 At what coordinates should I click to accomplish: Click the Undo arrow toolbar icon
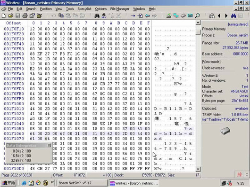pos(54,16)
